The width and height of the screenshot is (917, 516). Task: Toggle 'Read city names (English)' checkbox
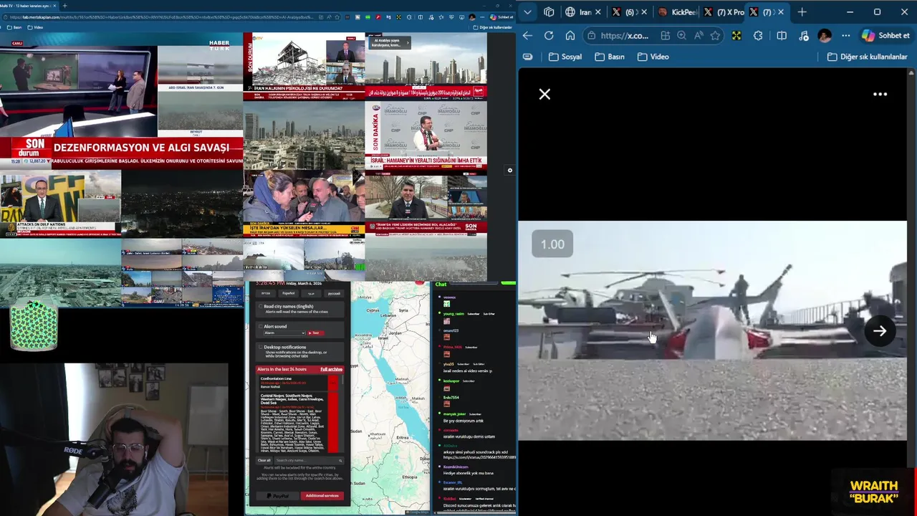[x=261, y=306]
